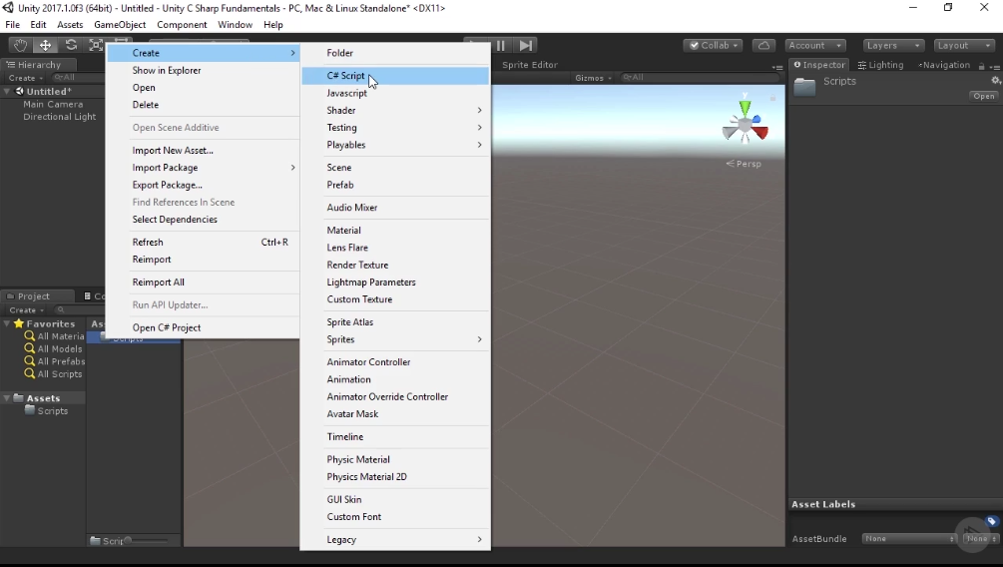Select Main Camera in Hierarchy

point(53,104)
